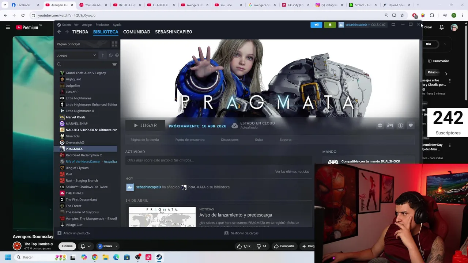Select THE FINALS in library
The height and width of the screenshot is (263, 468).
pos(75,193)
